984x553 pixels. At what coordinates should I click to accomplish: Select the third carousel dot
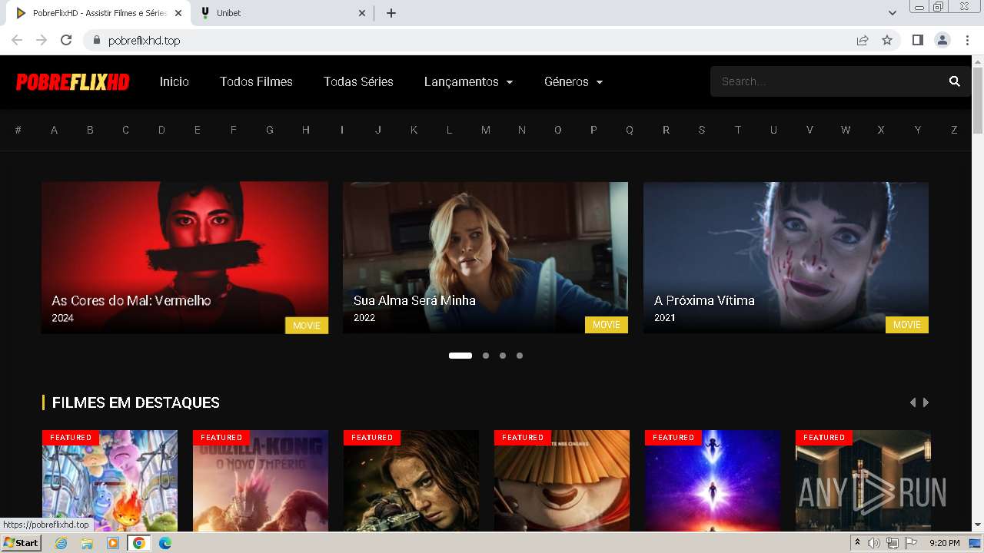point(503,356)
